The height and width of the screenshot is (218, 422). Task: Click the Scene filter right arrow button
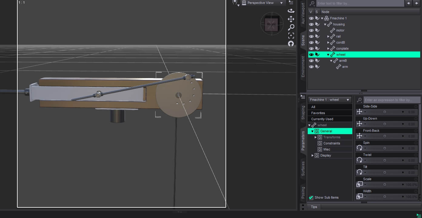pyautogui.click(x=417, y=3)
